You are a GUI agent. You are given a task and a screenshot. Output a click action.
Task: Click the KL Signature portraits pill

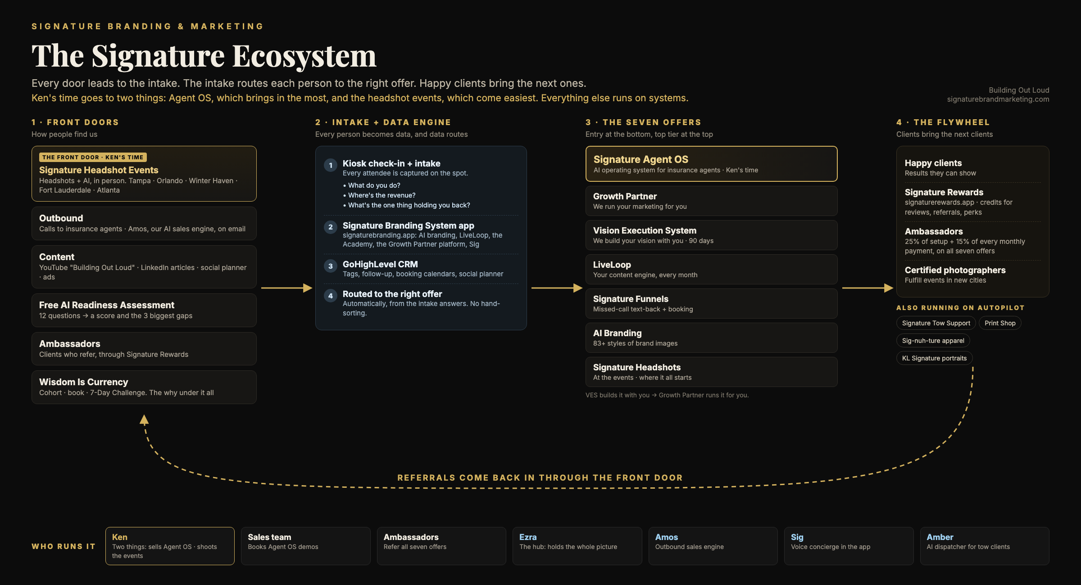pos(935,358)
